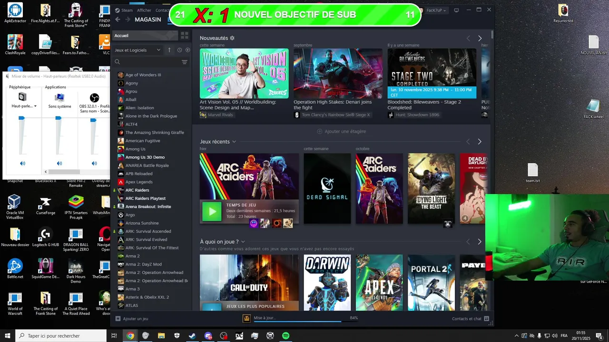Open File Explorer from the taskbar

(161, 336)
